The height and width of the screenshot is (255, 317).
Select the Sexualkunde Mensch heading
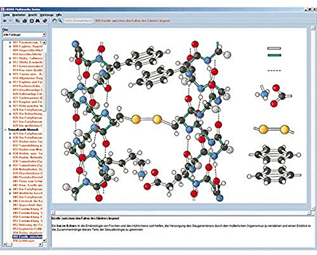tap(23, 129)
